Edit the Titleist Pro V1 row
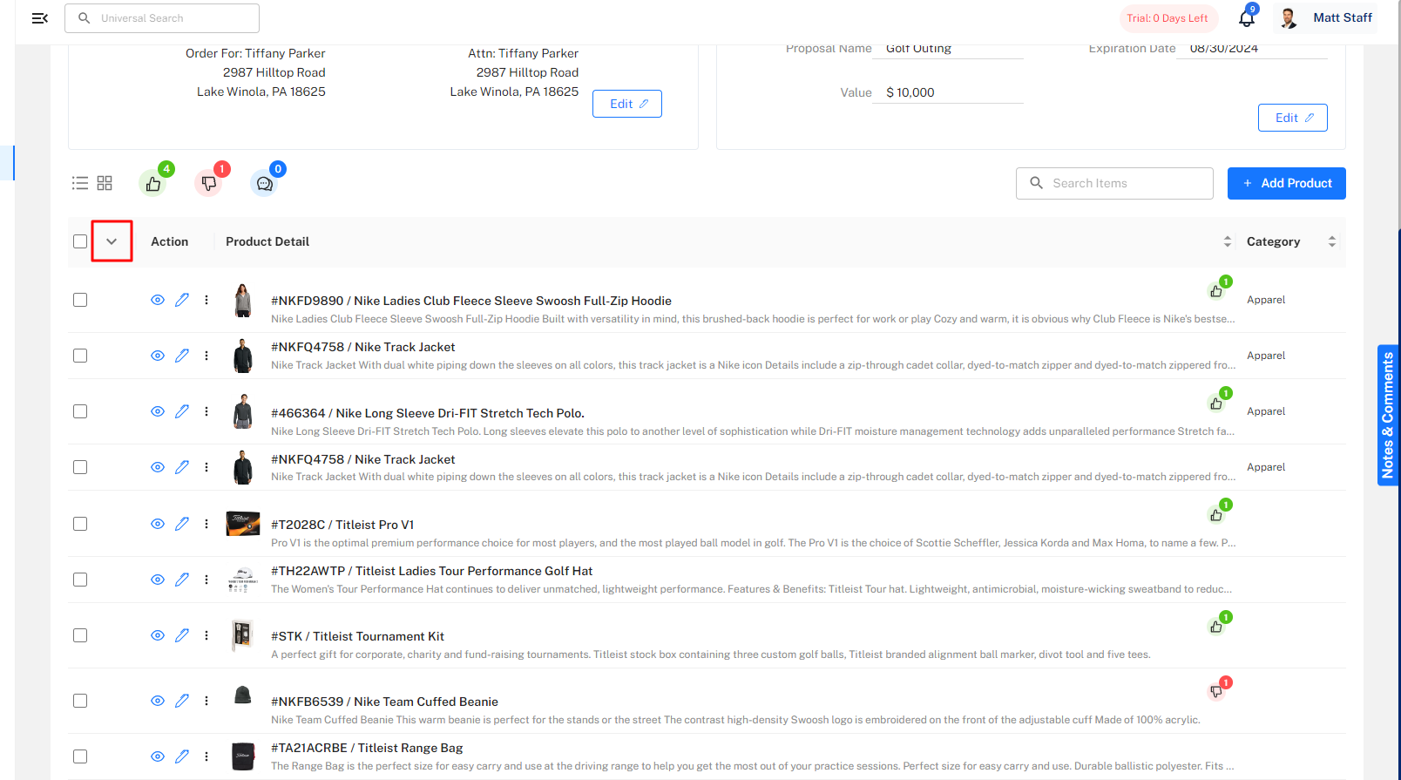 (x=182, y=524)
